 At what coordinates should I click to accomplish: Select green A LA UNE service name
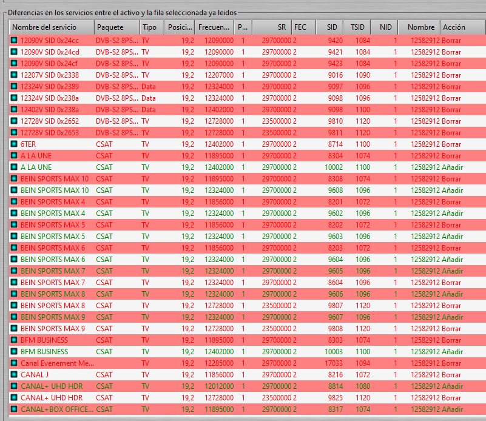coord(36,167)
